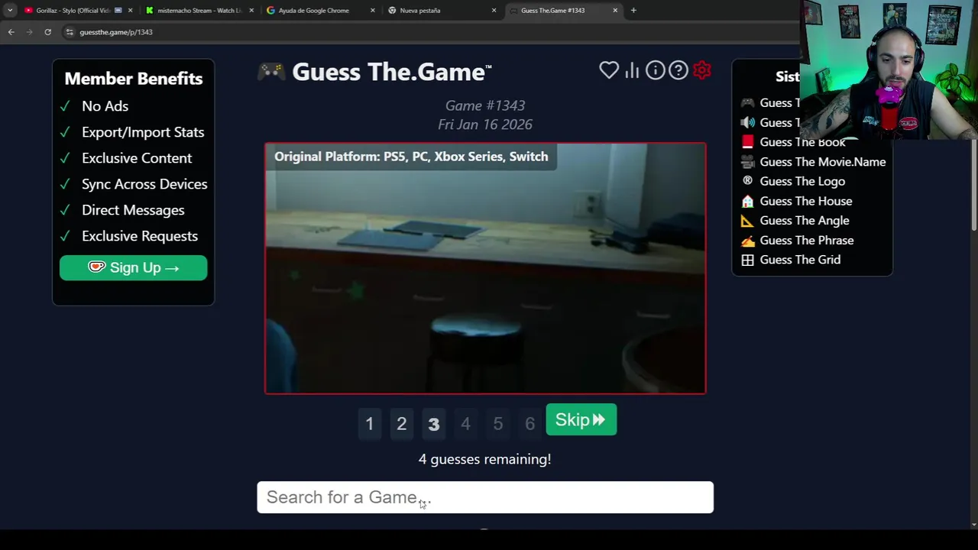
Task: Open the help question mark icon
Action: [678, 70]
